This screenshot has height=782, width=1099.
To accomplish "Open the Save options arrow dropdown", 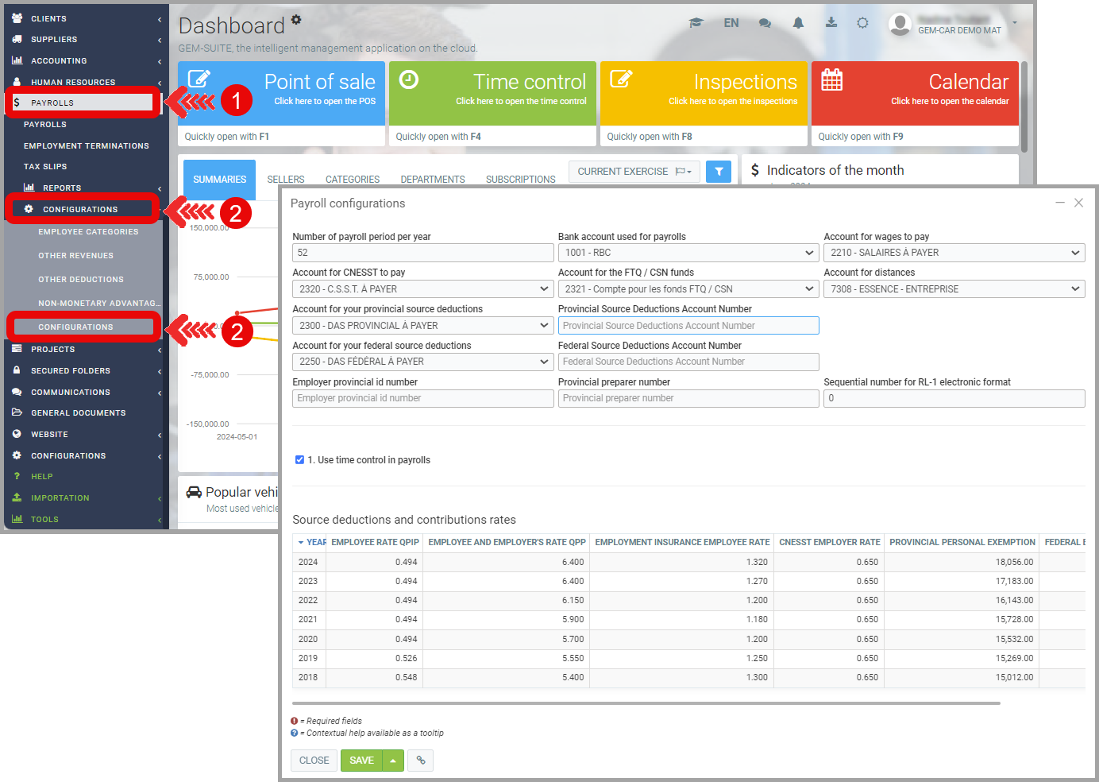I will (x=393, y=761).
